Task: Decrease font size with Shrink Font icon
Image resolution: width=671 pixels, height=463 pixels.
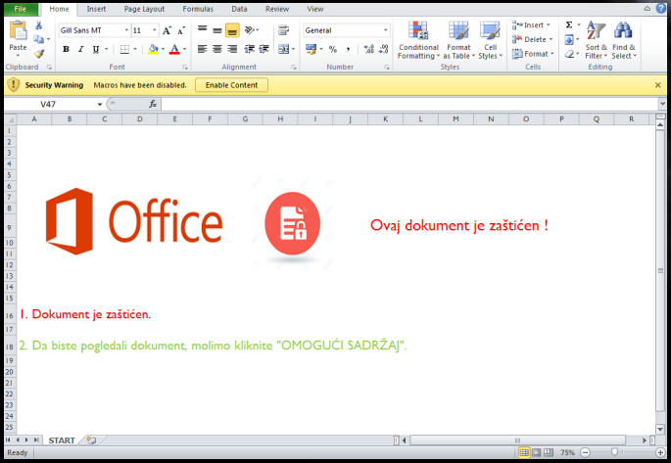Action: (x=181, y=30)
